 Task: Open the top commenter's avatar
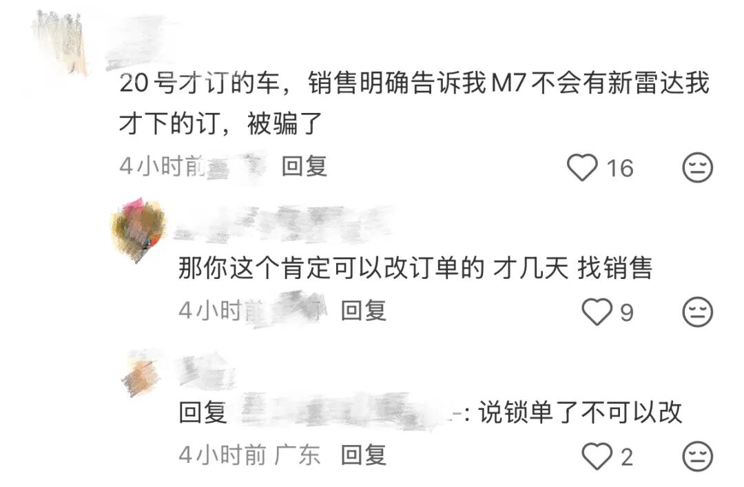61,43
